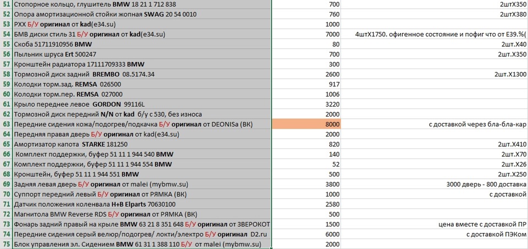528x249 pixels.
Task: Select cell 'Датчик положения коленвала H+B Elparts'
Action: 142,204
